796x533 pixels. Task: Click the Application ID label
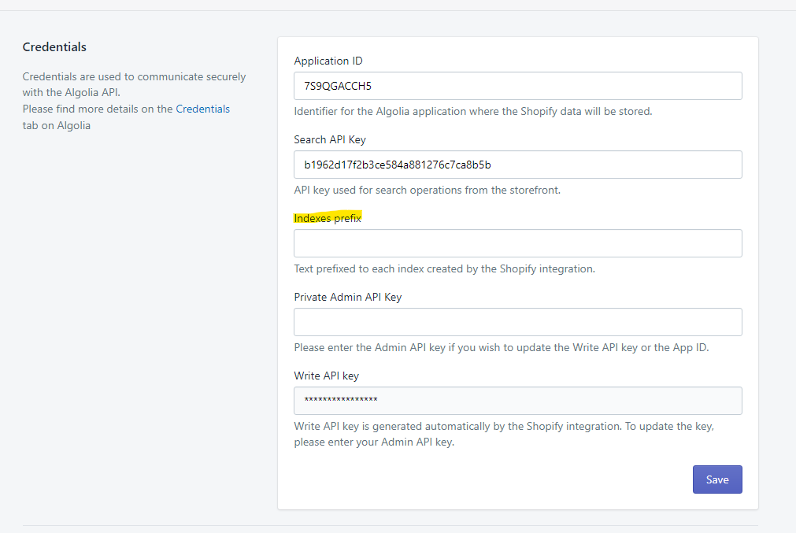(328, 61)
